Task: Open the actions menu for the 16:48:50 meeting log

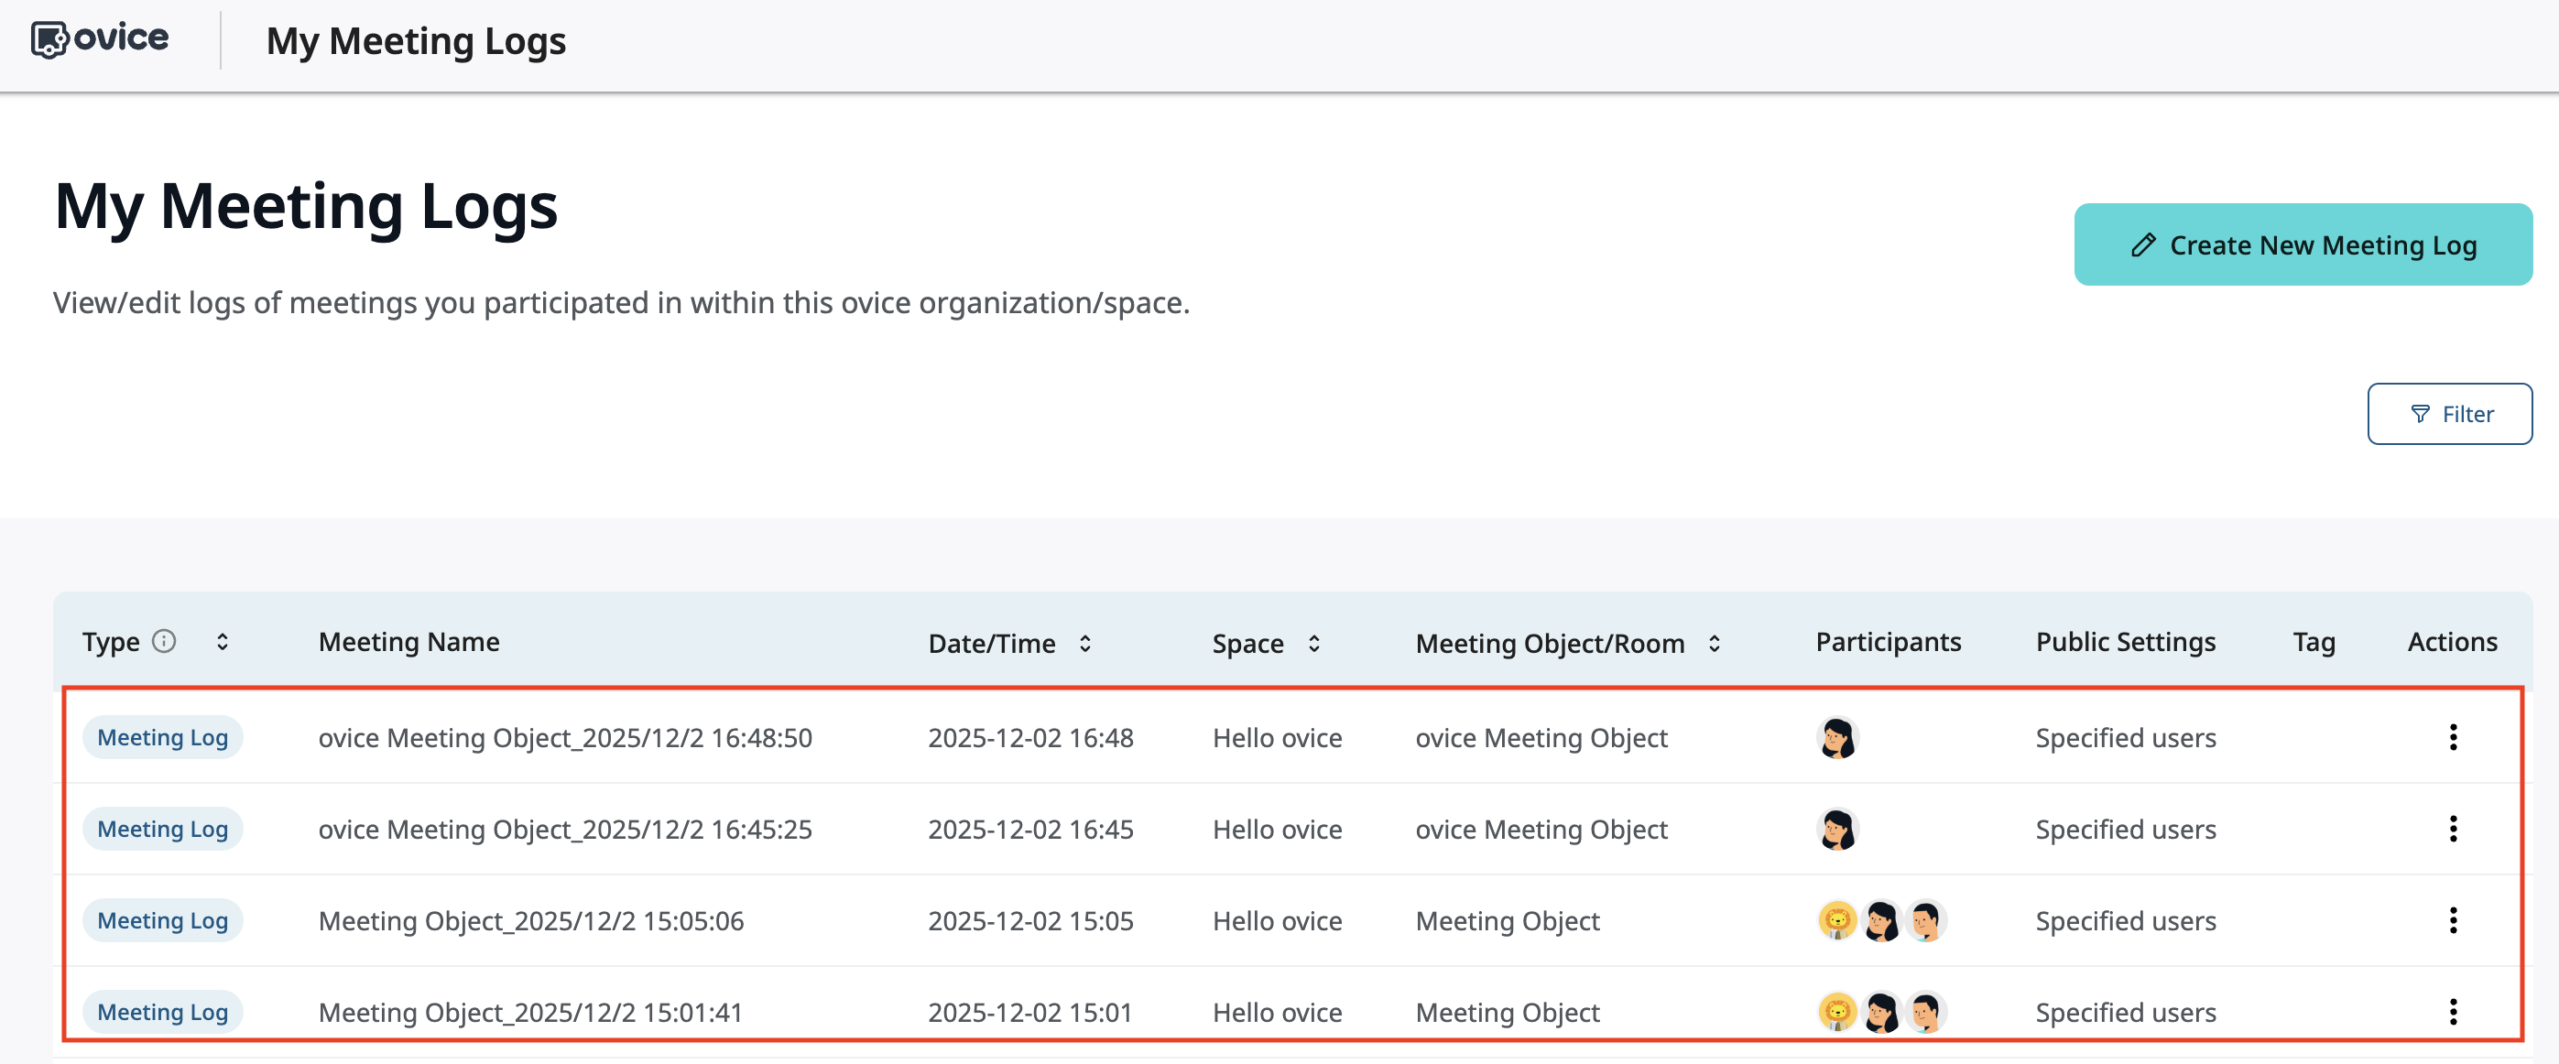Action: pos(2454,737)
